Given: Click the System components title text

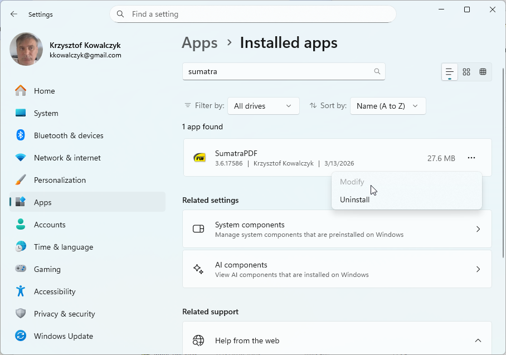Looking at the screenshot, I should 250,225.
